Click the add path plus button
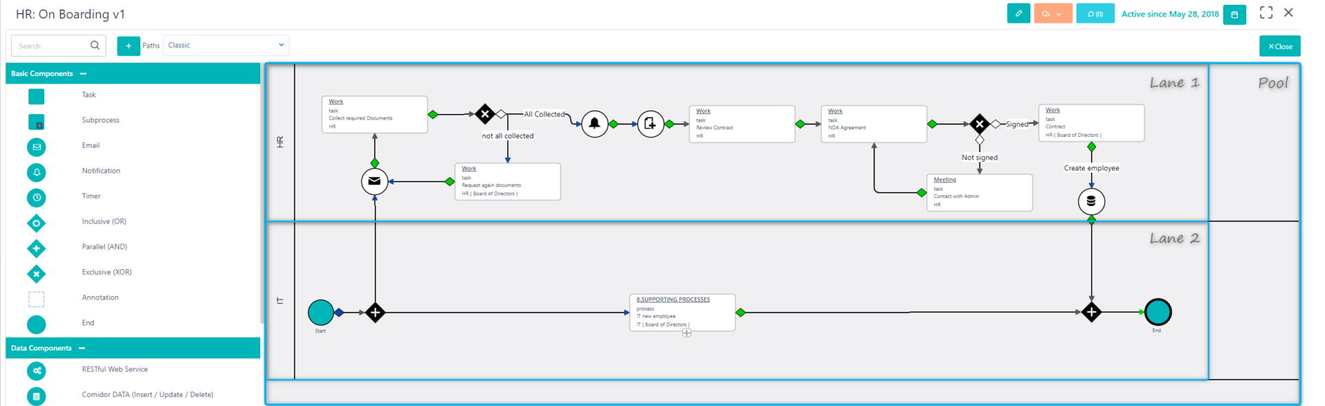1325x406 pixels. pos(128,46)
